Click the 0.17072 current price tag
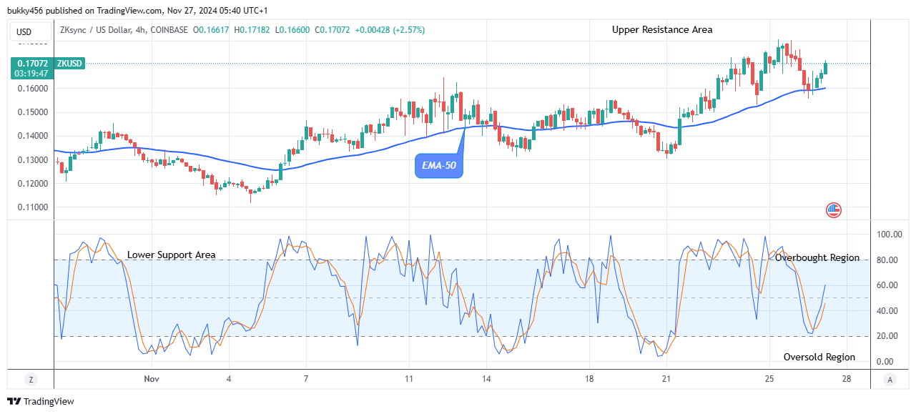916x414 pixels. click(32, 64)
